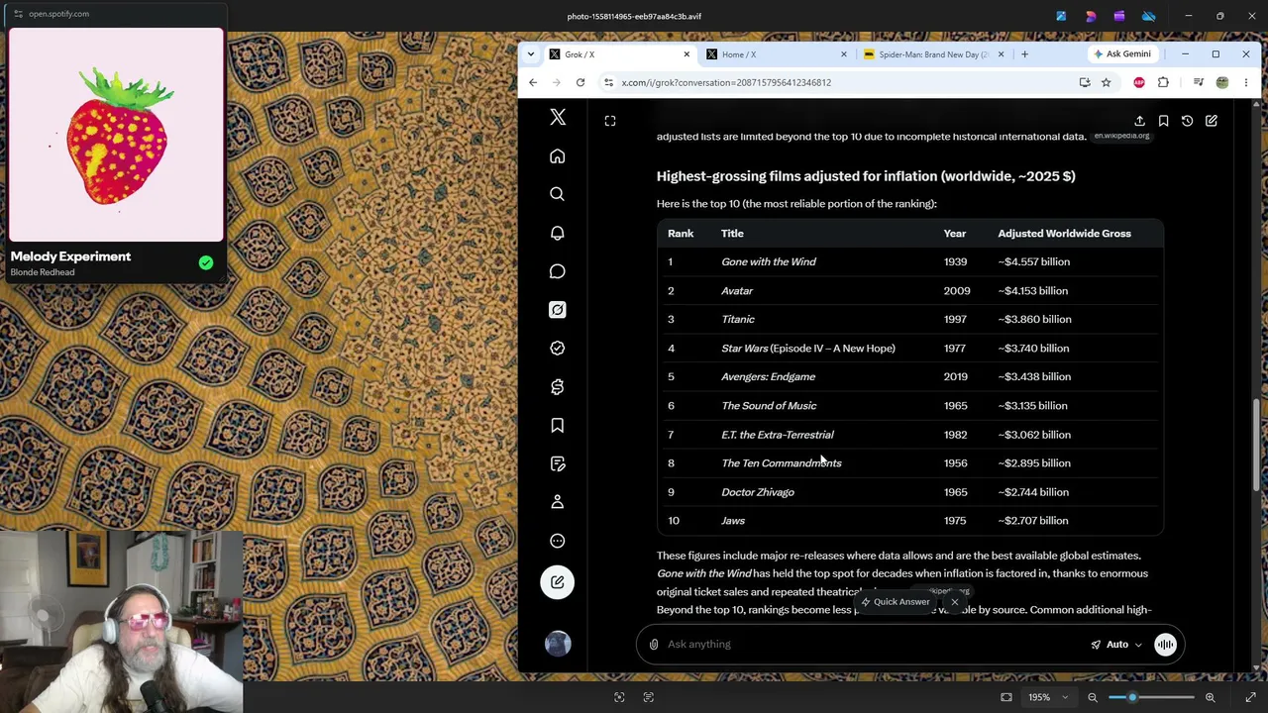Zoom in with the plus magnifier
This screenshot has width=1268, height=713.
coord(1211,697)
